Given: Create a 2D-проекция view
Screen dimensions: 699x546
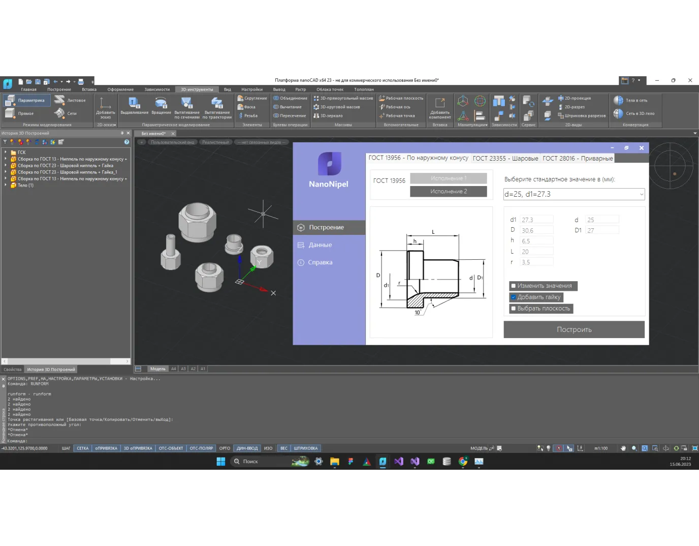Looking at the screenshot, I should click(574, 98).
